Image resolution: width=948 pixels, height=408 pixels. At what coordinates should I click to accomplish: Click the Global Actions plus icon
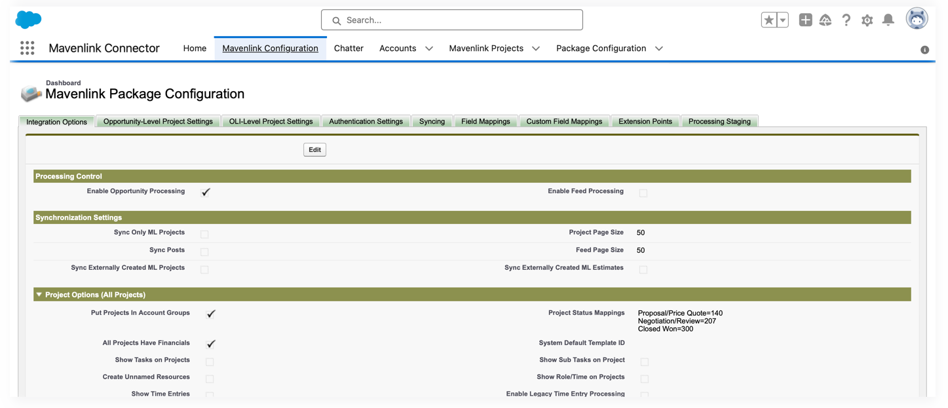(x=805, y=20)
